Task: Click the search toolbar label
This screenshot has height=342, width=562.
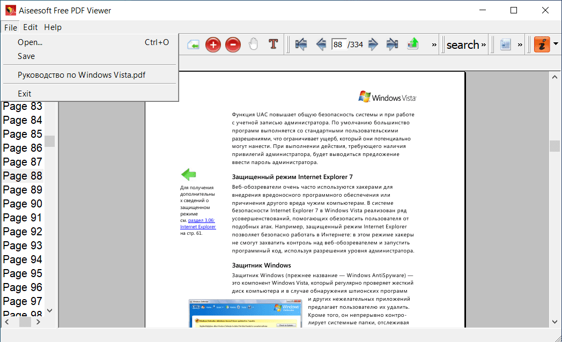Action: click(x=463, y=45)
